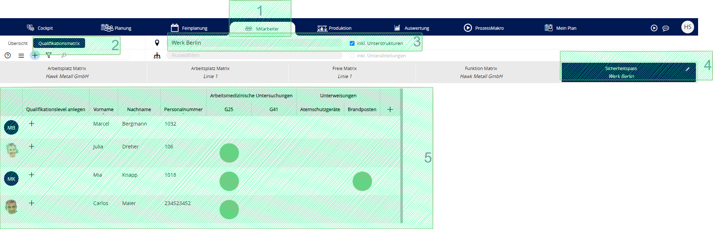Click the location pin icon

tap(157, 43)
